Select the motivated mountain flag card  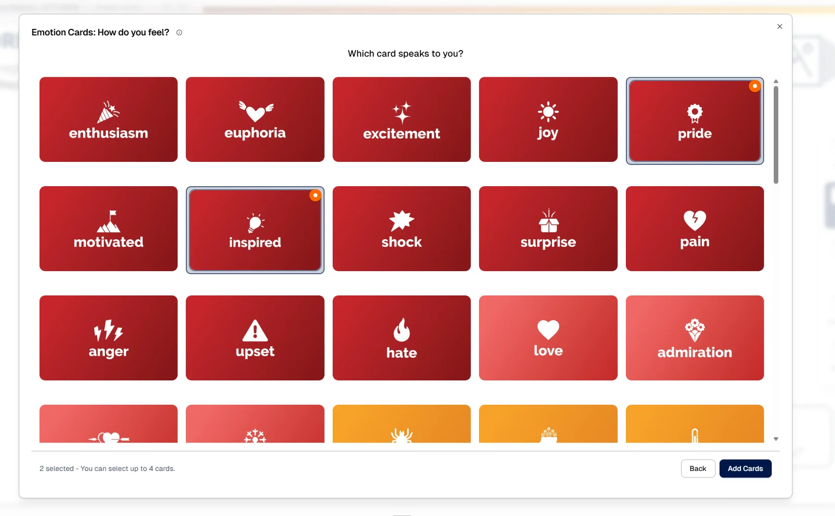point(108,229)
